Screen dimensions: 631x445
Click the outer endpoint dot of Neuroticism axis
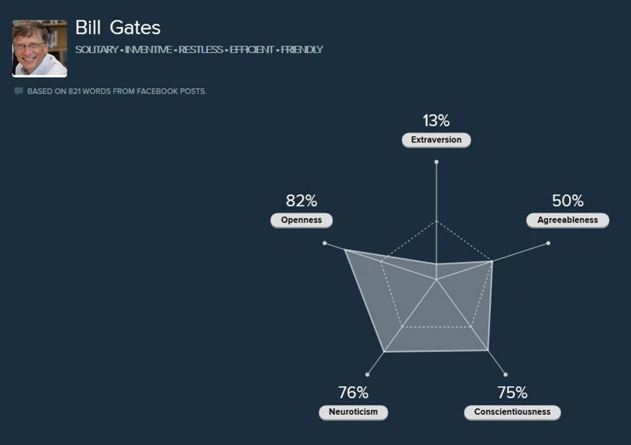point(367,374)
